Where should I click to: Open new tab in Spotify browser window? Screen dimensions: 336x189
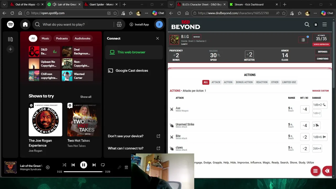point(124,4)
